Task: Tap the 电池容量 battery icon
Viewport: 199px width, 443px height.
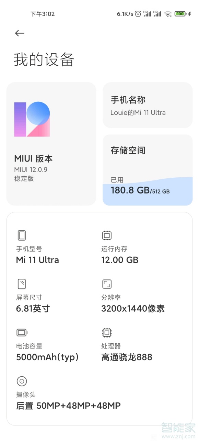Action: coord(22,332)
